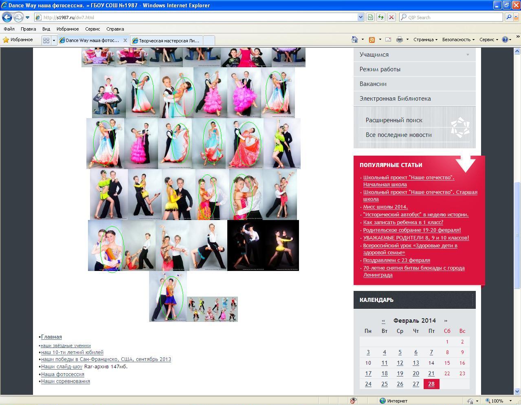Viewport: 521px width, 405px height.
Task: Open the Страница toolbar menu
Action: 425,40
